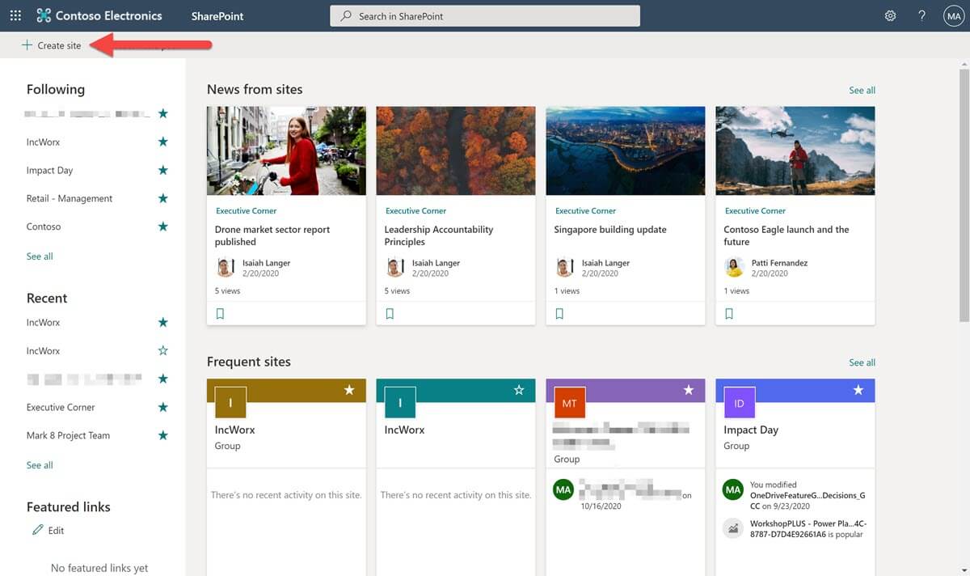Click inside the Search in SharePoint box

[x=485, y=15]
